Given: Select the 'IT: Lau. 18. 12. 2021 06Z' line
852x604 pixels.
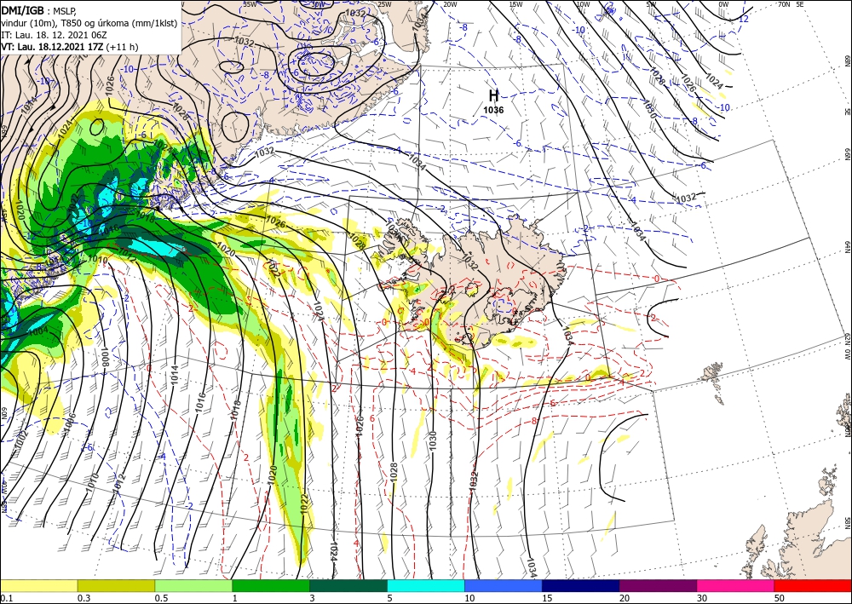Looking at the screenshot, I should [54, 35].
